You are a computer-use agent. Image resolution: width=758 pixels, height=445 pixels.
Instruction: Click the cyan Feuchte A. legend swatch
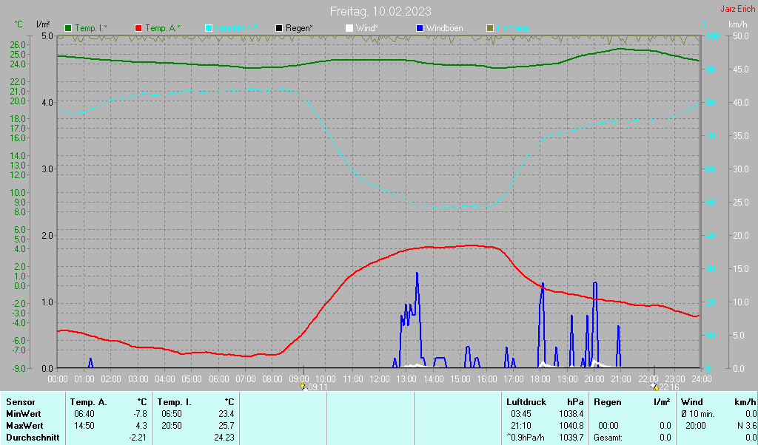[x=208, y=29]
